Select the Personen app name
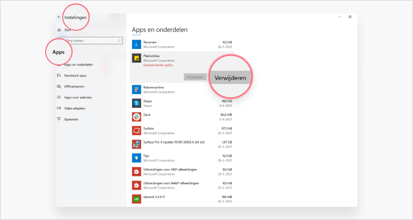The width and height of the screenshot is (413, 220). (150, 42)
